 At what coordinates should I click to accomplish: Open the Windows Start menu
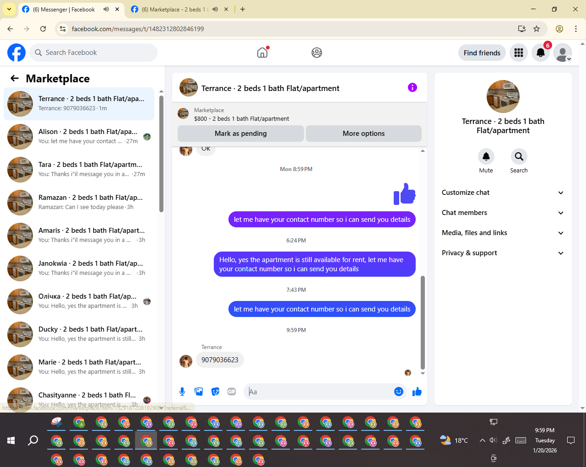[x=11, y=440]
